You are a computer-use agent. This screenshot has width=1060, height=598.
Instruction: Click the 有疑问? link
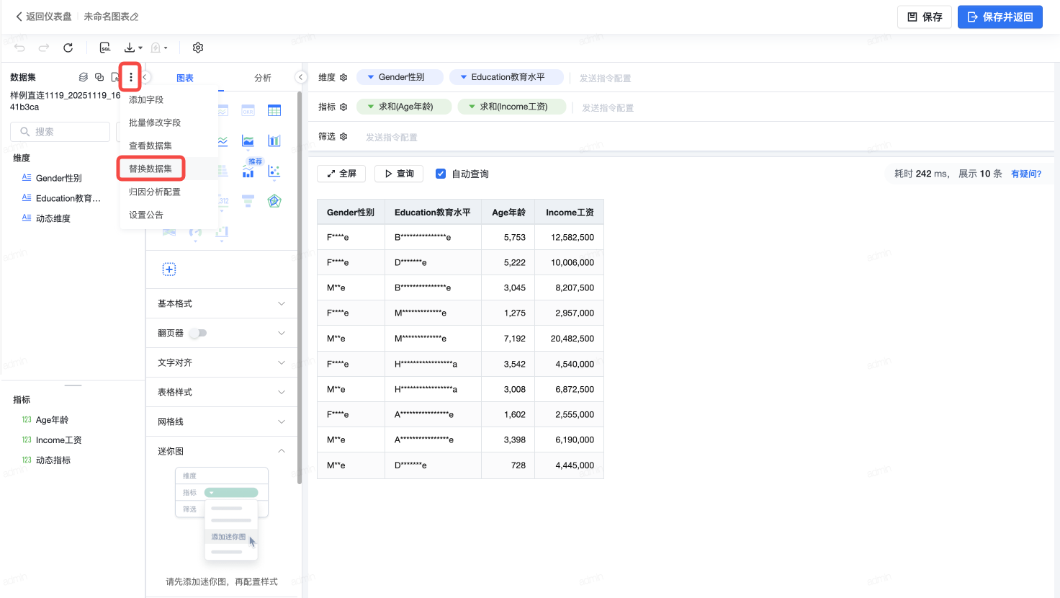click(x=1026, y=174)
